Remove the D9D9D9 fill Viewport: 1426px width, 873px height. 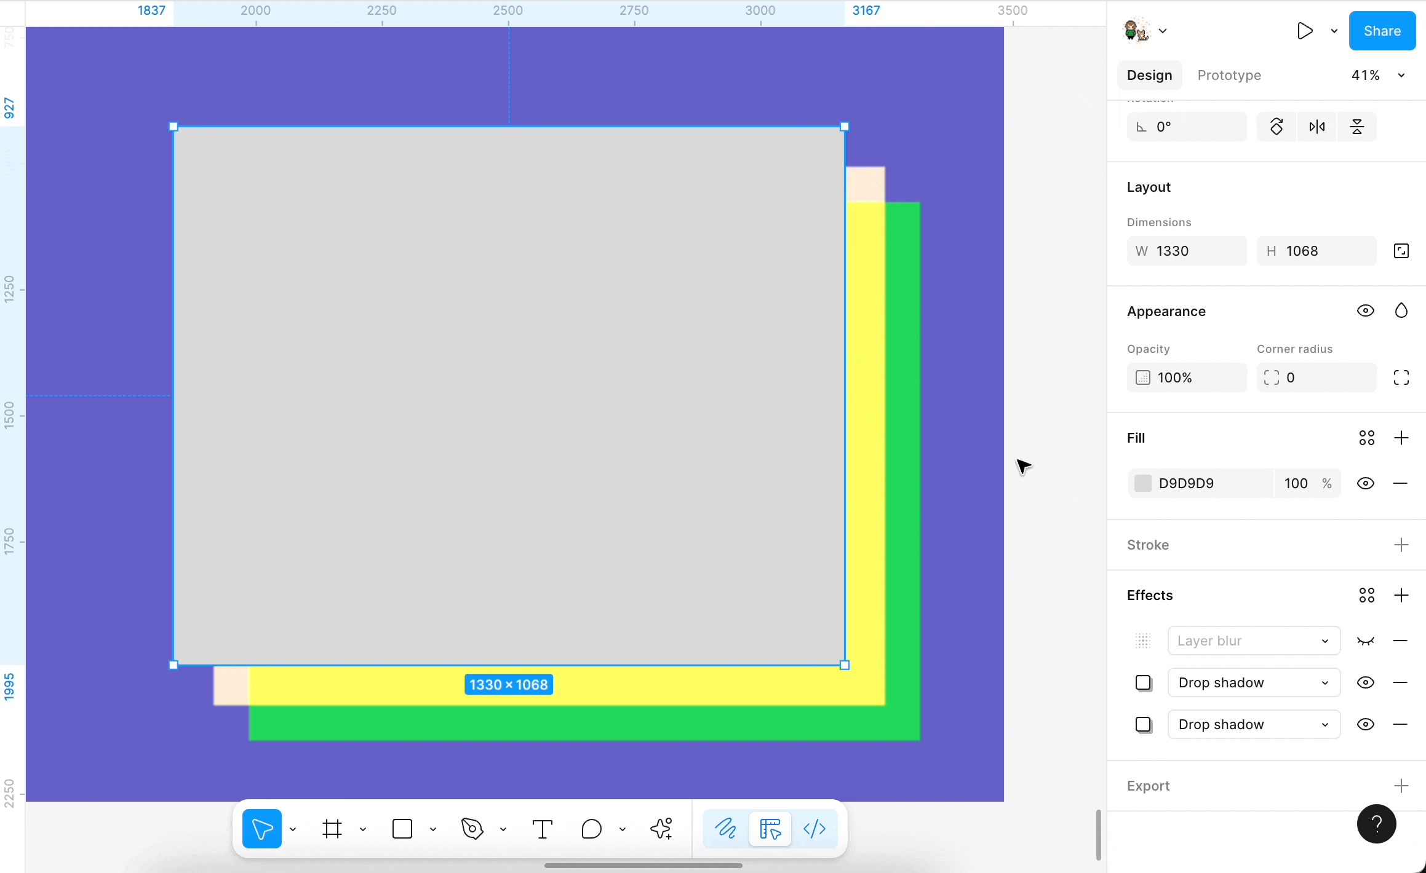pyautogui.click(x=1400, y=483)
